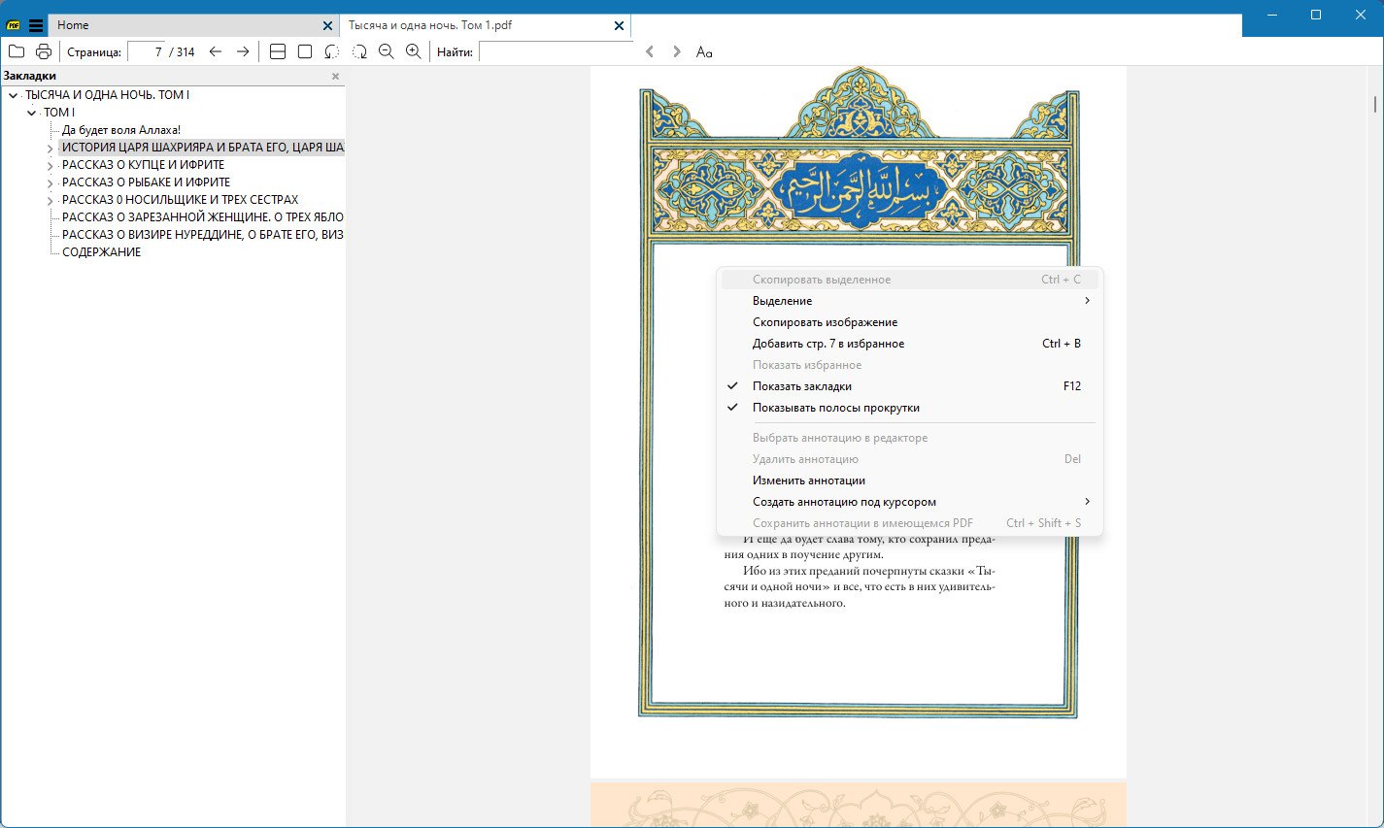Expand РАССКАЗ О НОСИЛЬЩИКЕ И ТРЕХ СЕСТРАХ bookmark
Viewport: 1384px width, 828px height.
click(x=51, y=201)
